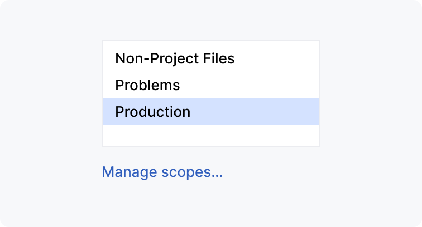Click the empty row below Production

point(210,135)
